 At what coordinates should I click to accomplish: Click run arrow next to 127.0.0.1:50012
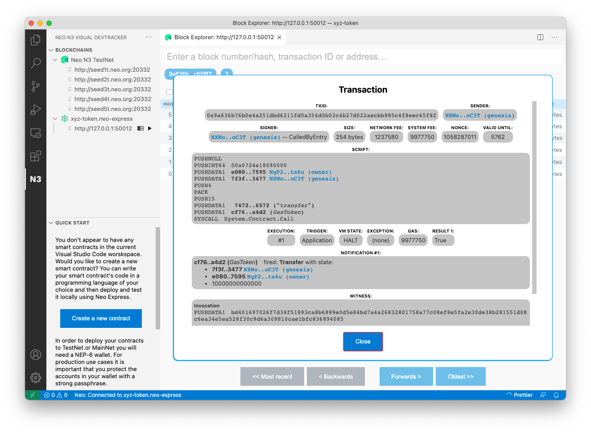150,128
